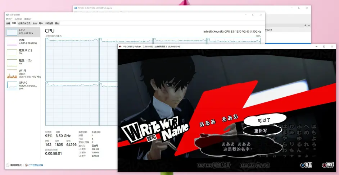
Task: Open the 启动 tab
Action: 35,23
